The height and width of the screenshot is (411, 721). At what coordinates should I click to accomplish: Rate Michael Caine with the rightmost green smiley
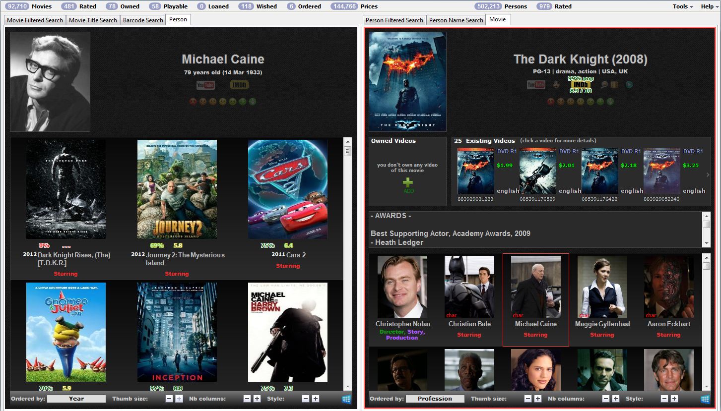click(x=253, y=102)
